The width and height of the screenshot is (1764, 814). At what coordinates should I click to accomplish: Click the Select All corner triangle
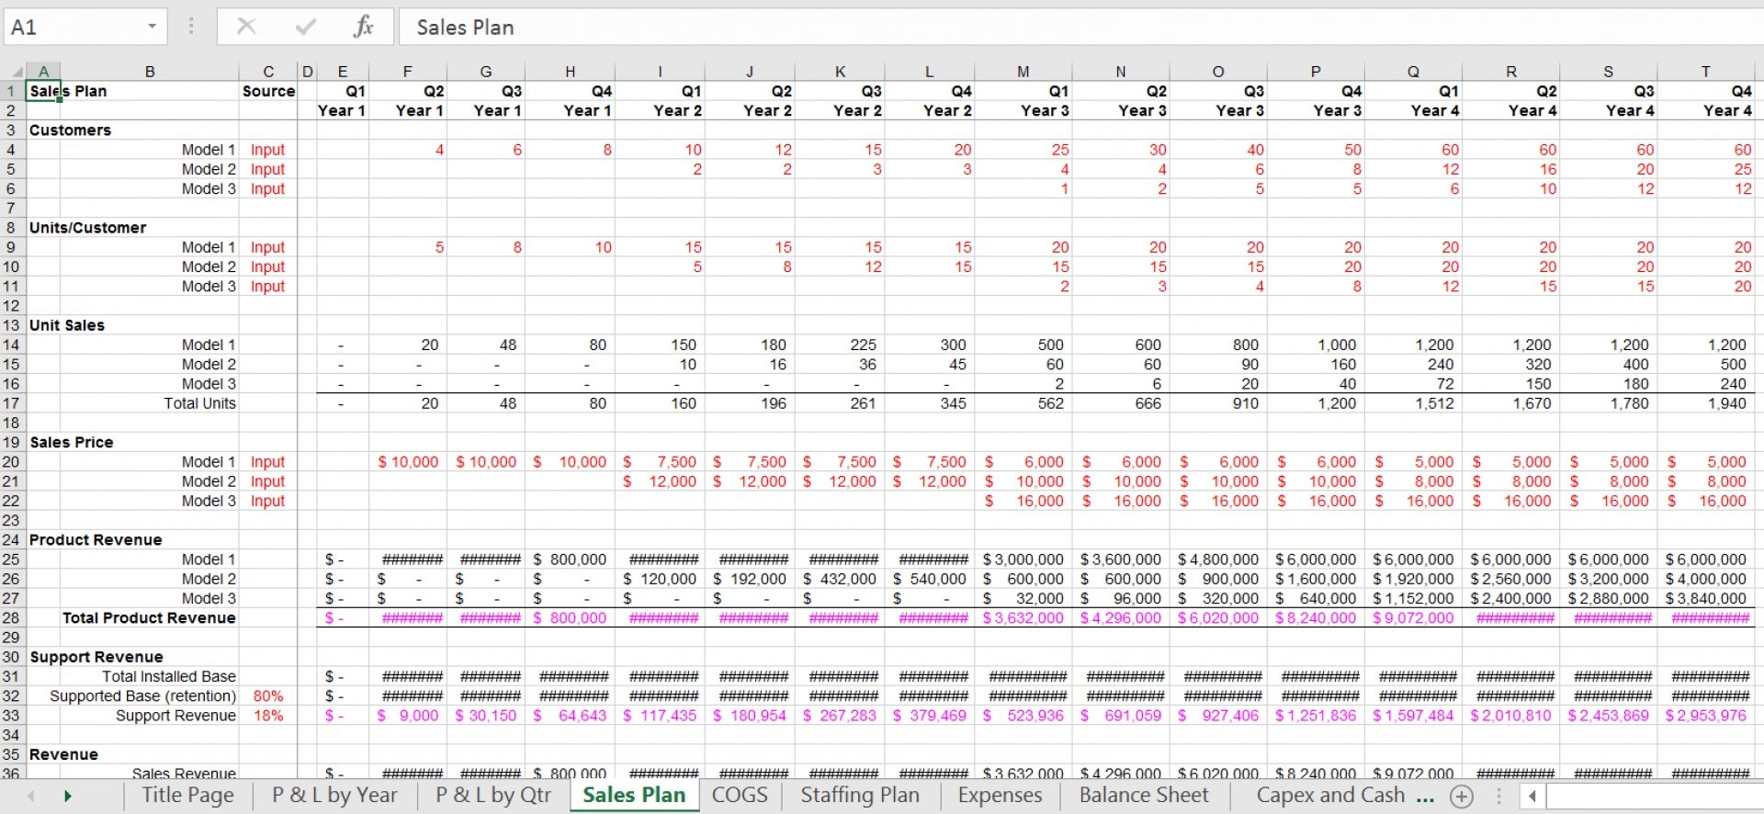[x=16, y=72]
